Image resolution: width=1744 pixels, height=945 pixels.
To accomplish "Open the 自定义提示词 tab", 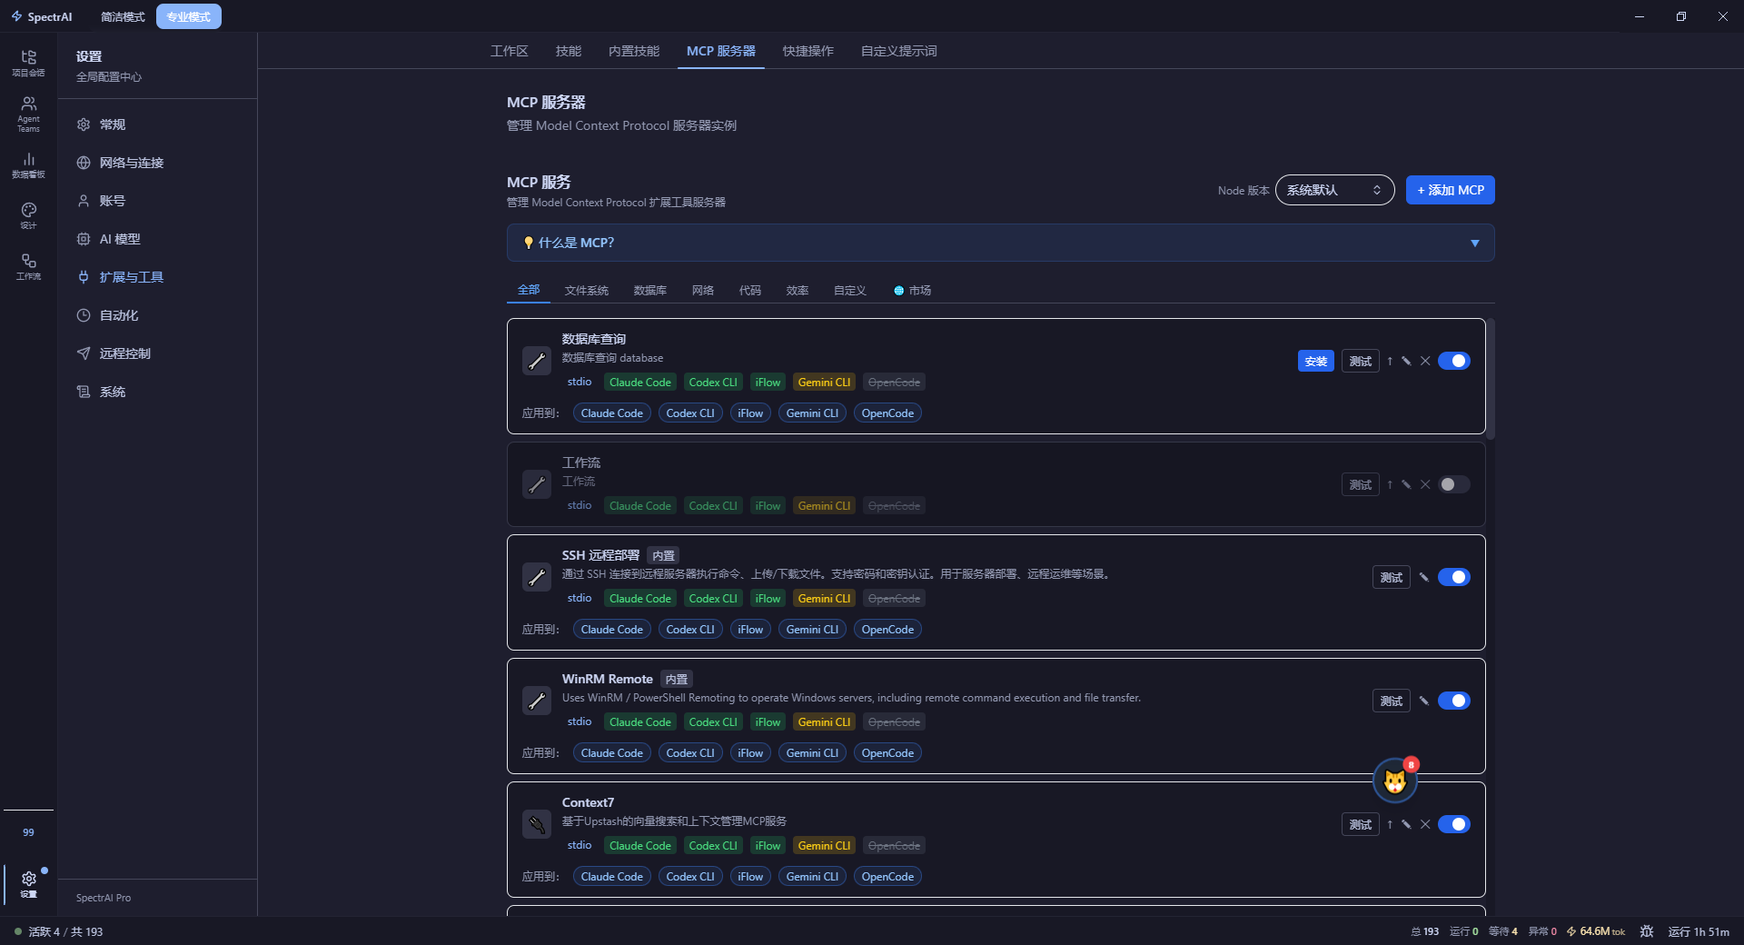I will coord(899,51).
